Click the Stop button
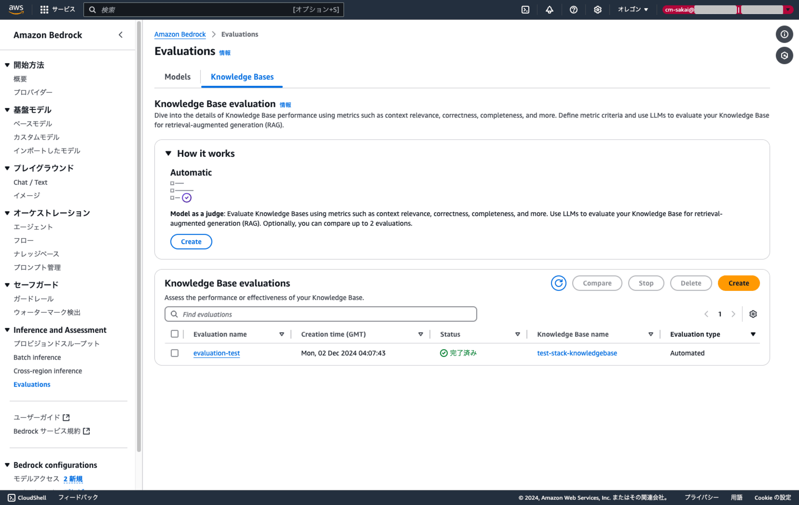Viewport: 799px width, 505px height. point(646,283)
